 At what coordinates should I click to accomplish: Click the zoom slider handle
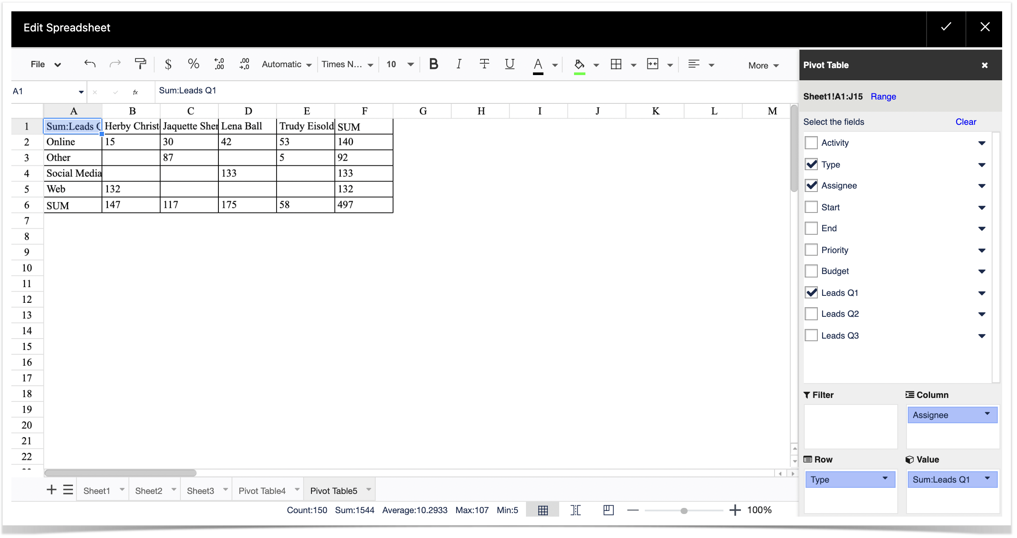point(684,510)
